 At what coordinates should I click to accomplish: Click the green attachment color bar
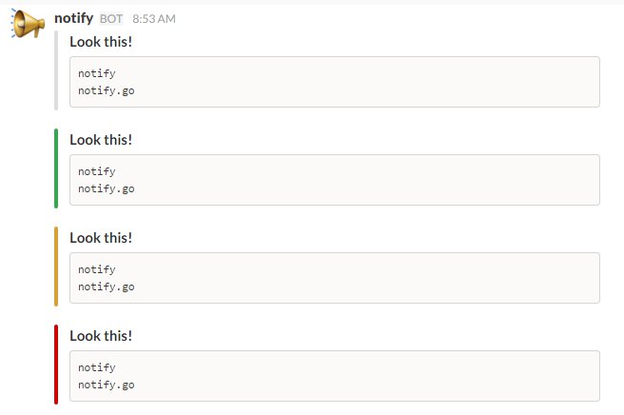pos(57,168)
